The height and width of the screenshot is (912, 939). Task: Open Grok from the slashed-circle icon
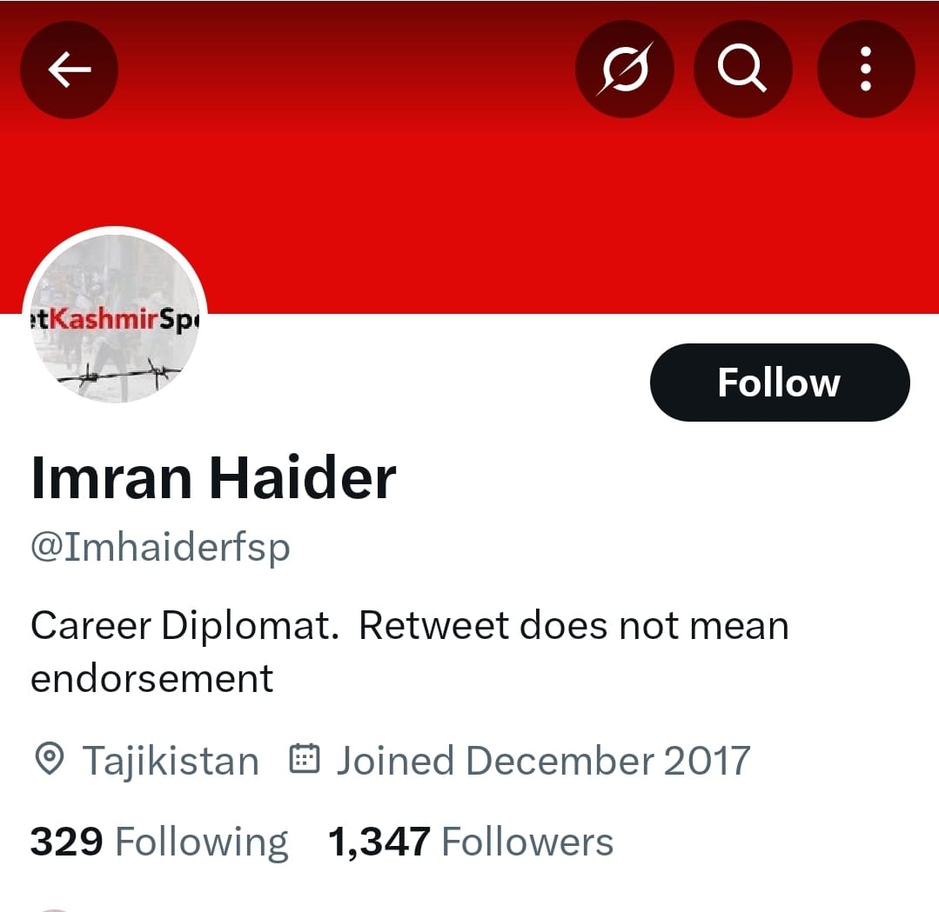click(625, 69)
